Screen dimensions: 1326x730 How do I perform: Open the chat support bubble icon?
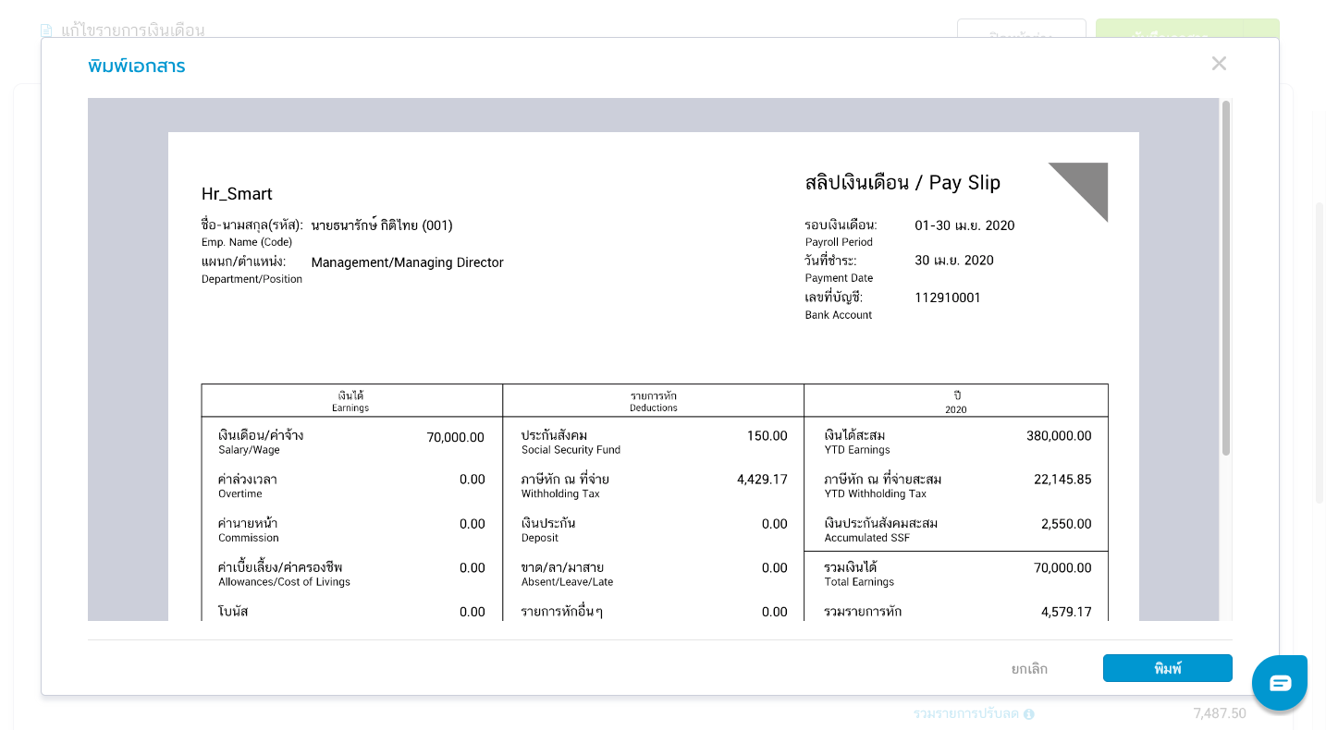[x=1280, y=683]
